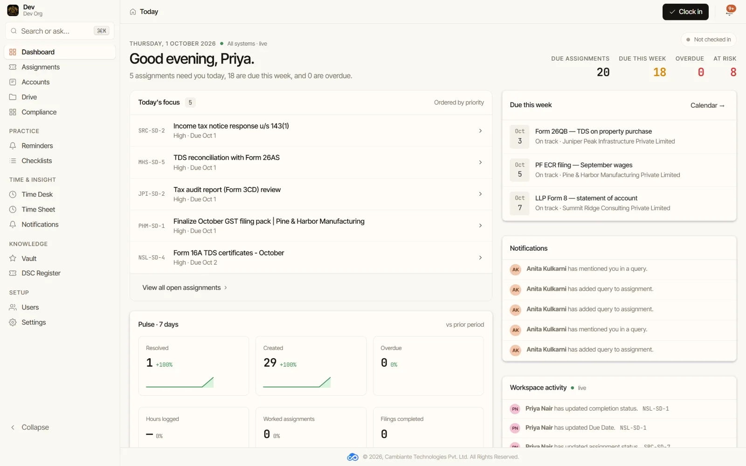This screenshot has width=746, height=466.
Task: Click the Settings gear icon
Action: pos(13,322)
